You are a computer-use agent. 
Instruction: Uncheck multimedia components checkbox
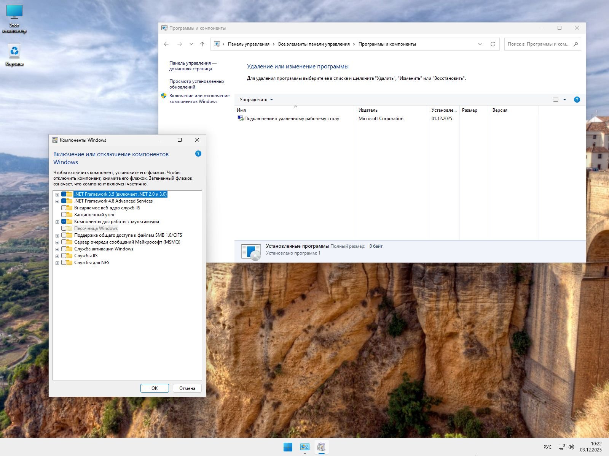tap(64, 222)
